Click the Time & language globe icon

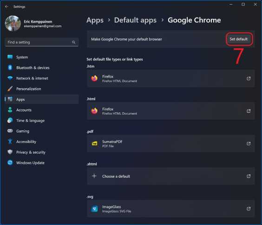[x=10, y=120]
